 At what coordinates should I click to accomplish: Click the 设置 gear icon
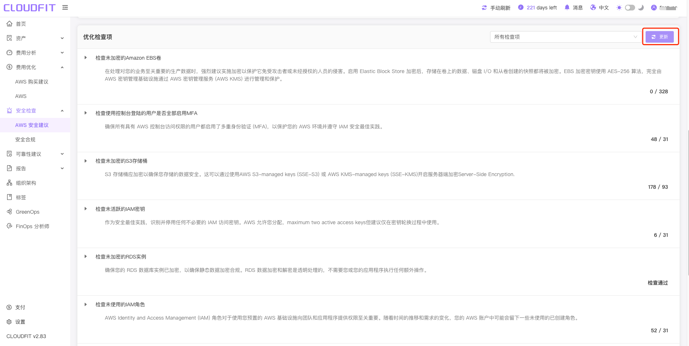point(9,322)
